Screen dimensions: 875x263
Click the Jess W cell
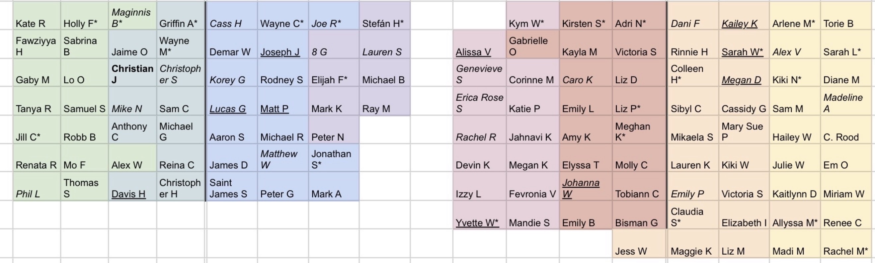point(631,251)
